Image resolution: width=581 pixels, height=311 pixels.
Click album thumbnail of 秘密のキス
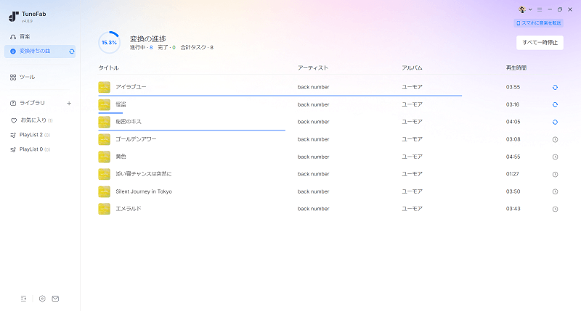[104, 122]
